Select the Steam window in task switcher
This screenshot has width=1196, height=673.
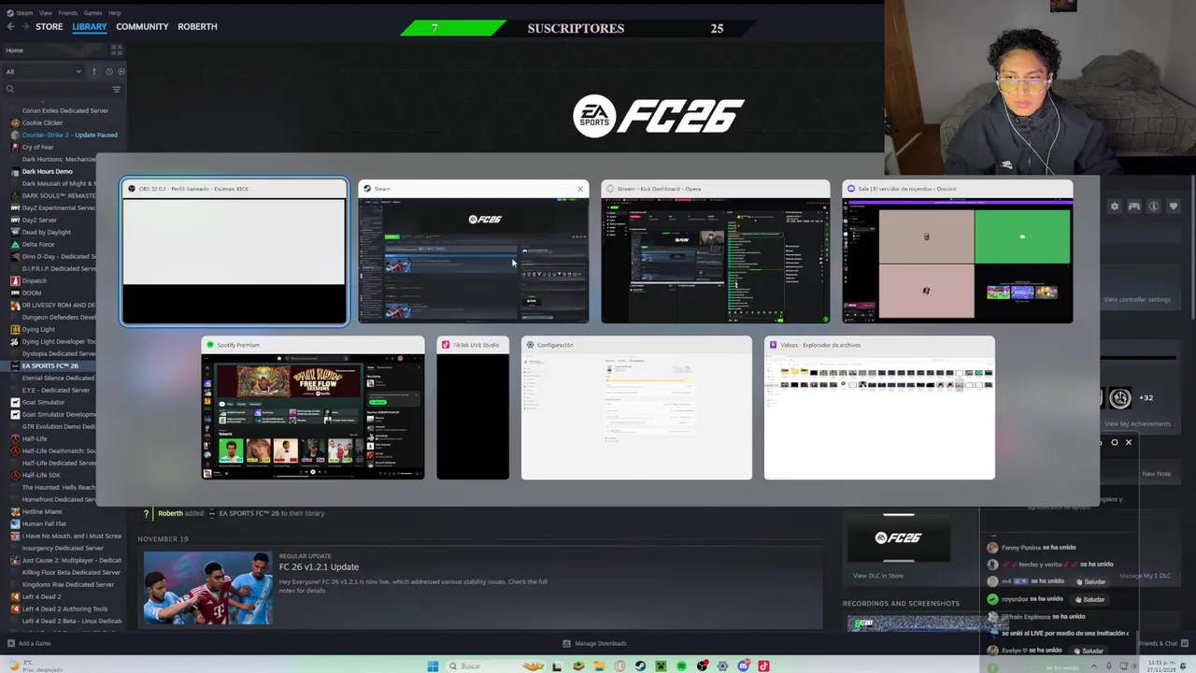click(x=474, y=251)
